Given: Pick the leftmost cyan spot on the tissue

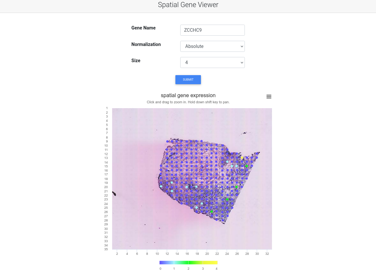Looking at the screenshot, I should point(161,186).
